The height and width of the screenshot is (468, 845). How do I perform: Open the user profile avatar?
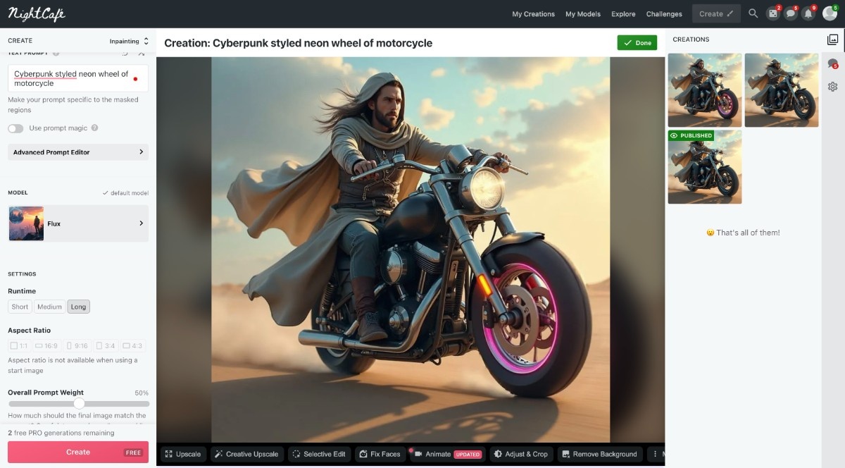tap(830, 13)
